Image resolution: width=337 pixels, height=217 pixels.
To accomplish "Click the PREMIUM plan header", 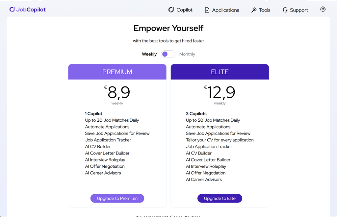I will coord(117,72).
